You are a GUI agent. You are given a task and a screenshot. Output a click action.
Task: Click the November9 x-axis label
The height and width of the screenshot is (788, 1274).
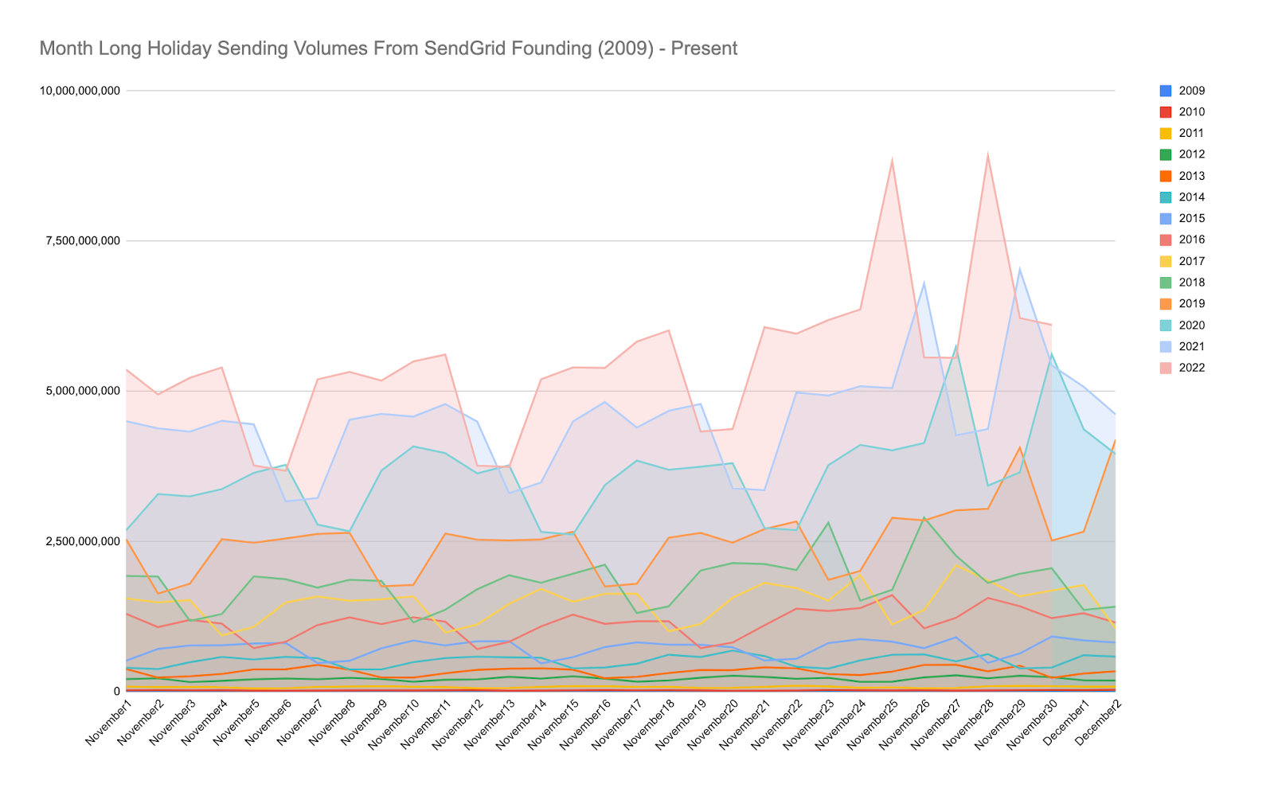point(362,723)
